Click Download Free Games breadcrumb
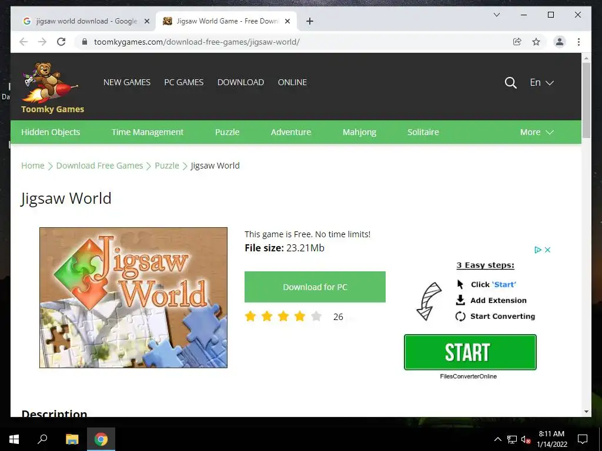The width and height of the screenshot is (602, 451). click(x=99, y=165)
